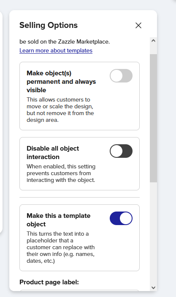Click the Selling Options panel title
The image size is (176, 297).
[49, 25]
